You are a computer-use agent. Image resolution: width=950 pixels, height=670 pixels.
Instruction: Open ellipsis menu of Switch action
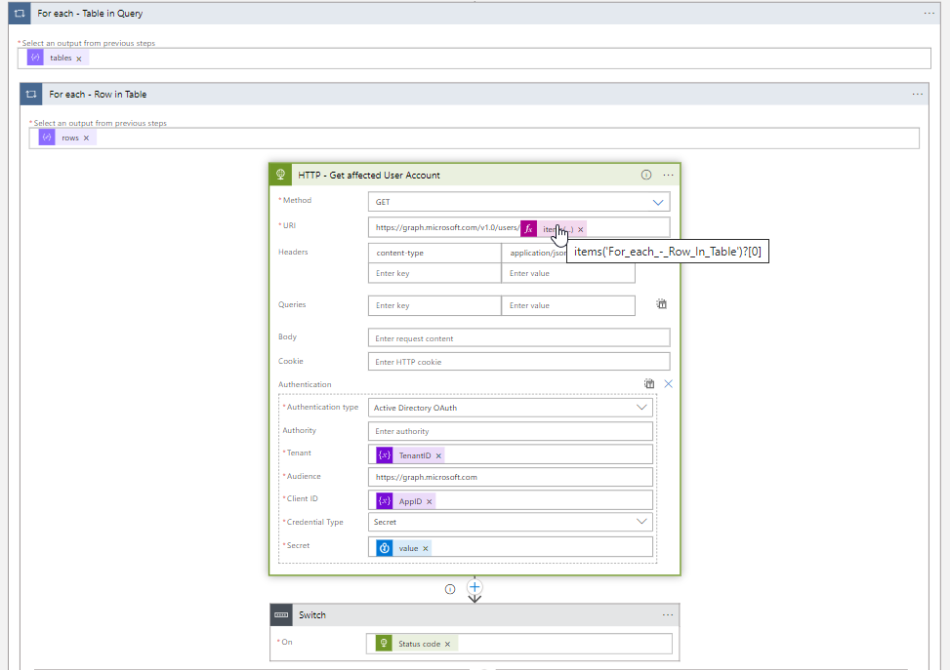[x=667, y=615]
